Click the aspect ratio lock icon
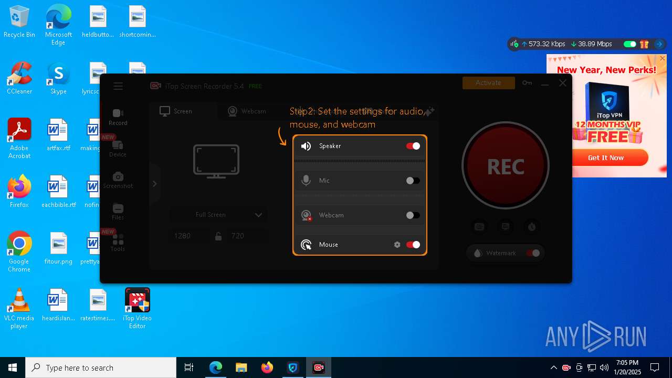This screenshot has width=672, height=378. (218, 236)
